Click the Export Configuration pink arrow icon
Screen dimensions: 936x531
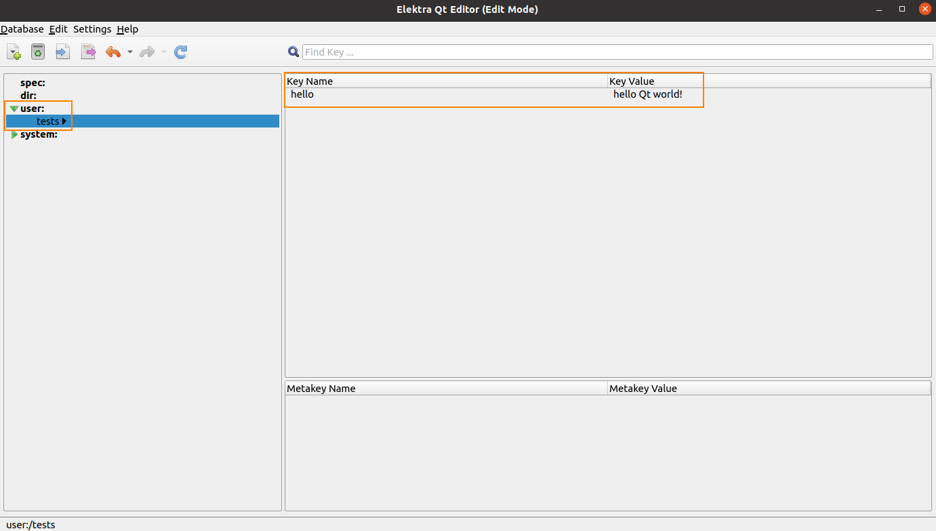[88, 52]
